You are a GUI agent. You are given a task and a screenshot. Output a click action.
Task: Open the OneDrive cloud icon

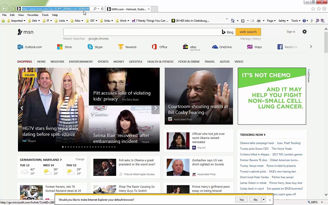215,47
